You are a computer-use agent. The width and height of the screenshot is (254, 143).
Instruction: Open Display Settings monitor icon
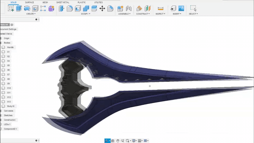tap(134, 141)
